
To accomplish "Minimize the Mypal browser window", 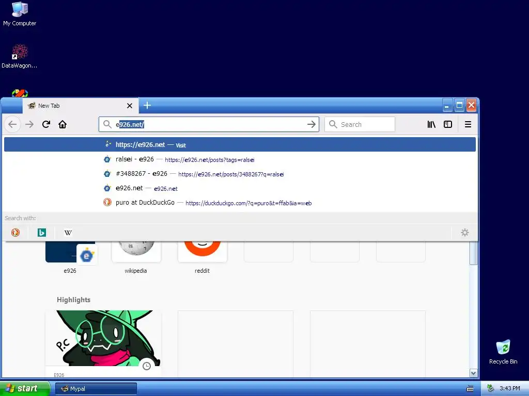I will [x=447, y=105].
